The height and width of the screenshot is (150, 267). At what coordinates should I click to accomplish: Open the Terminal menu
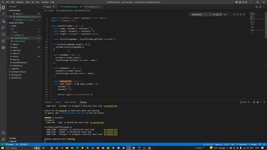pyautogui.click(x=45, y=2)
